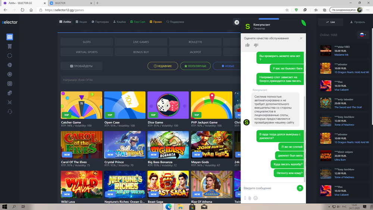Screen dimensions: 373x210
Task: Open the ПРОВАЙДЕРЫ filter
Action: tap(81, 66)
